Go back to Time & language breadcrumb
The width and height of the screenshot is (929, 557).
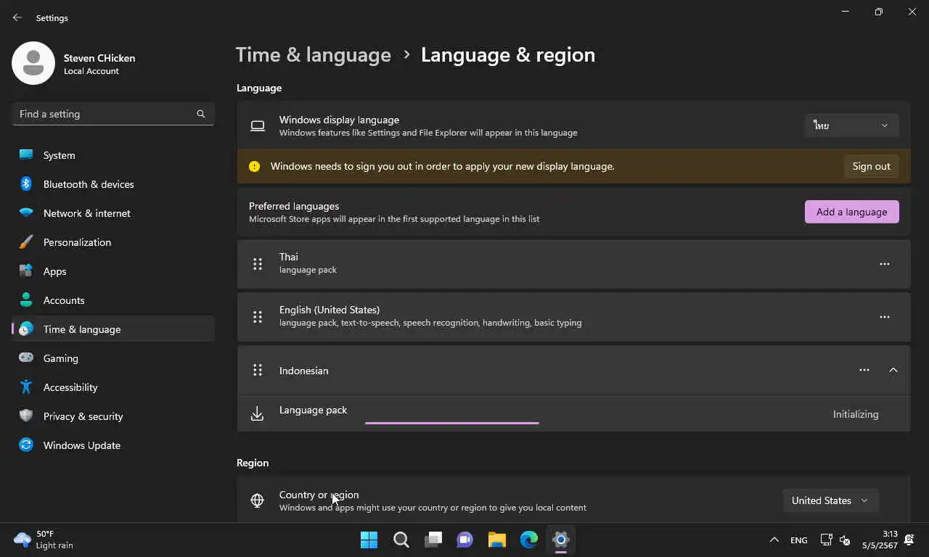314,55
